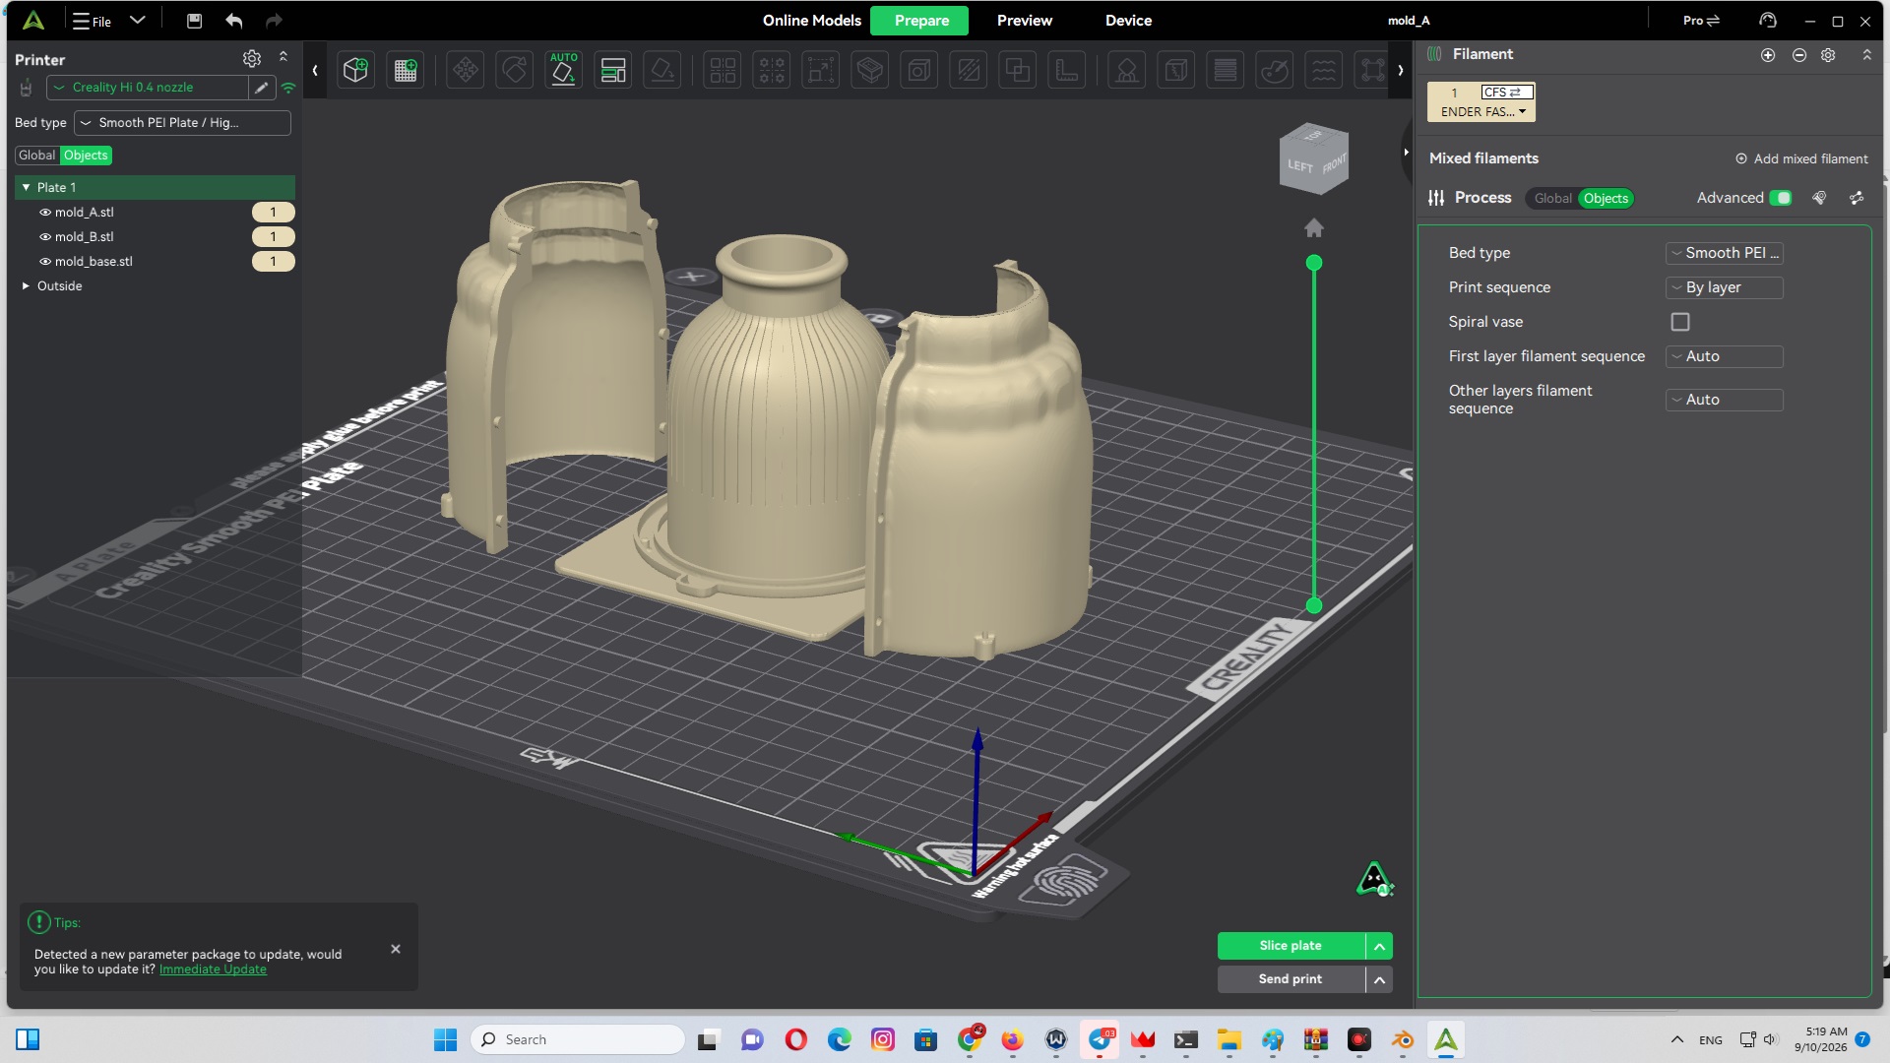Collapse the Plate 1 tree node
The height and width of the screenshot is (1063, 1890).
point(27,187)
